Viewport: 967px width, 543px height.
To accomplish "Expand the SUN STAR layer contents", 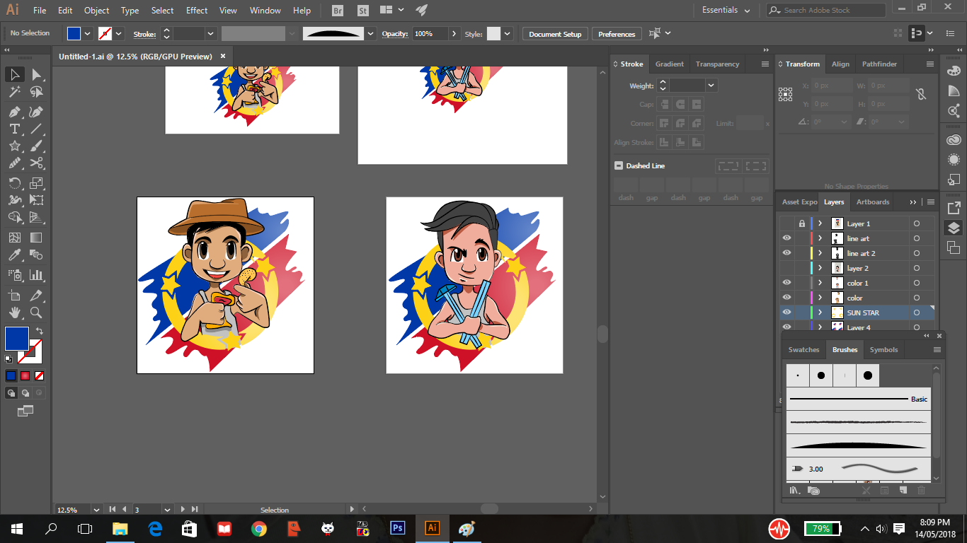I will tap(820, 313).
